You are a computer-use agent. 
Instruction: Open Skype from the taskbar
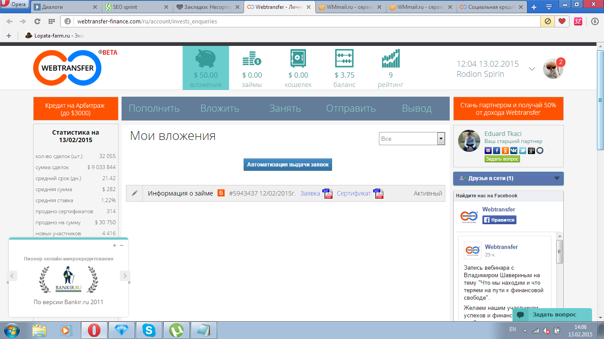coord(149,330)
